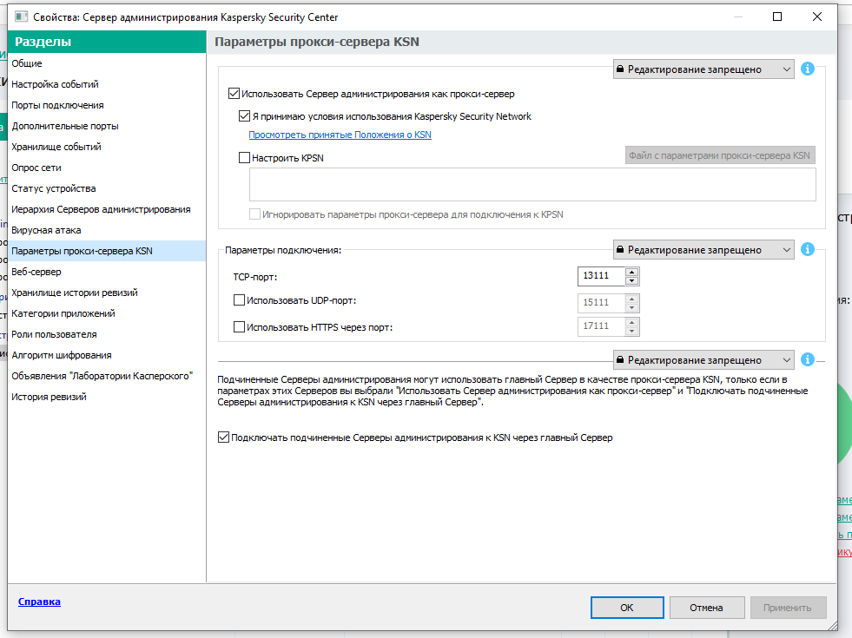Screen dimensions: 852x638
Task: Click the Применить button
Action: [x=788, y=608]
